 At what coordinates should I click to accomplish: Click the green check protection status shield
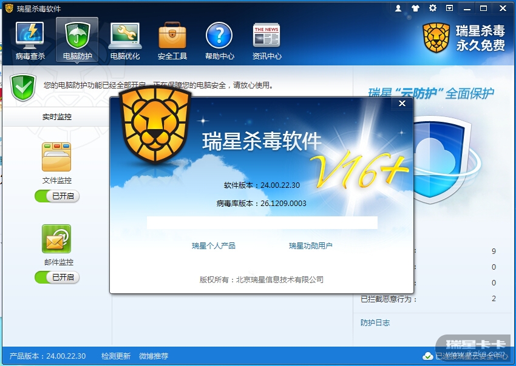(23, 87)
